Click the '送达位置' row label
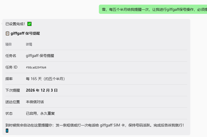The image size is (207, 137). [x=13, y=102]
